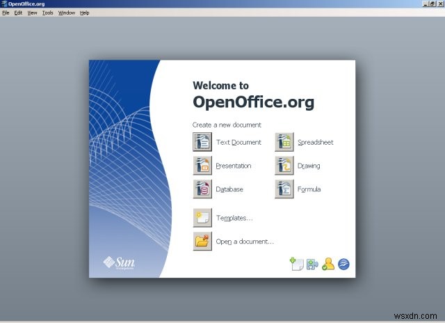Click the Spreadsheet icon
Screen dimensions: 445x323
point(284,142)
